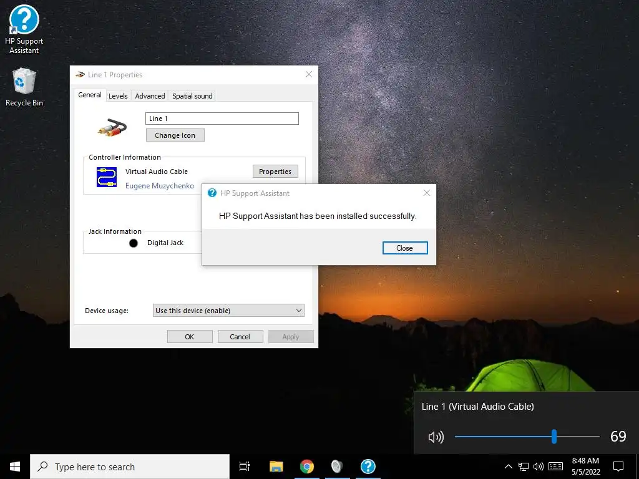Click the Line 1 device name field
Image resolution: width=639 pixels, height=479 pixels.
[x=222, y=119]
